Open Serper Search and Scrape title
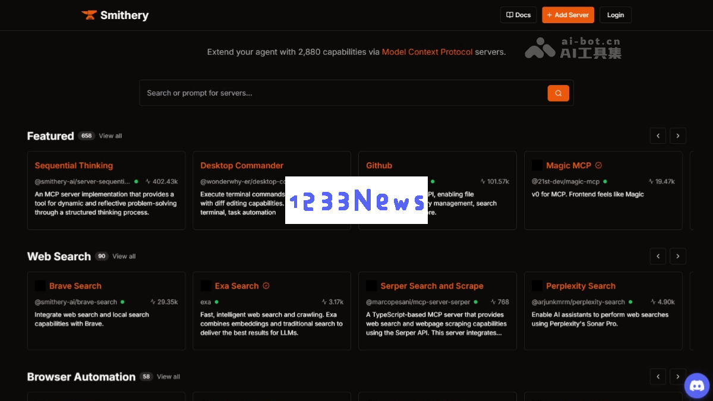This screenshot has width=713, height=401. tap(432, 286)
